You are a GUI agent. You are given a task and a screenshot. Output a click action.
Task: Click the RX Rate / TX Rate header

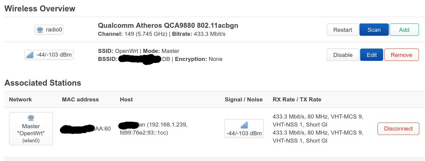pos(297,99)
